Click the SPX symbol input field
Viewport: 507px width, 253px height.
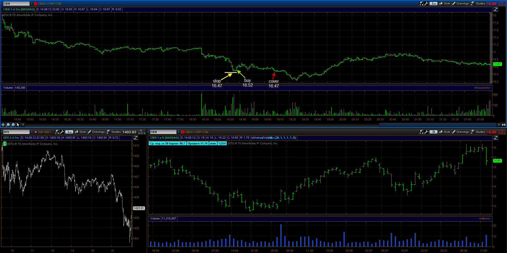tap(16, 132)
